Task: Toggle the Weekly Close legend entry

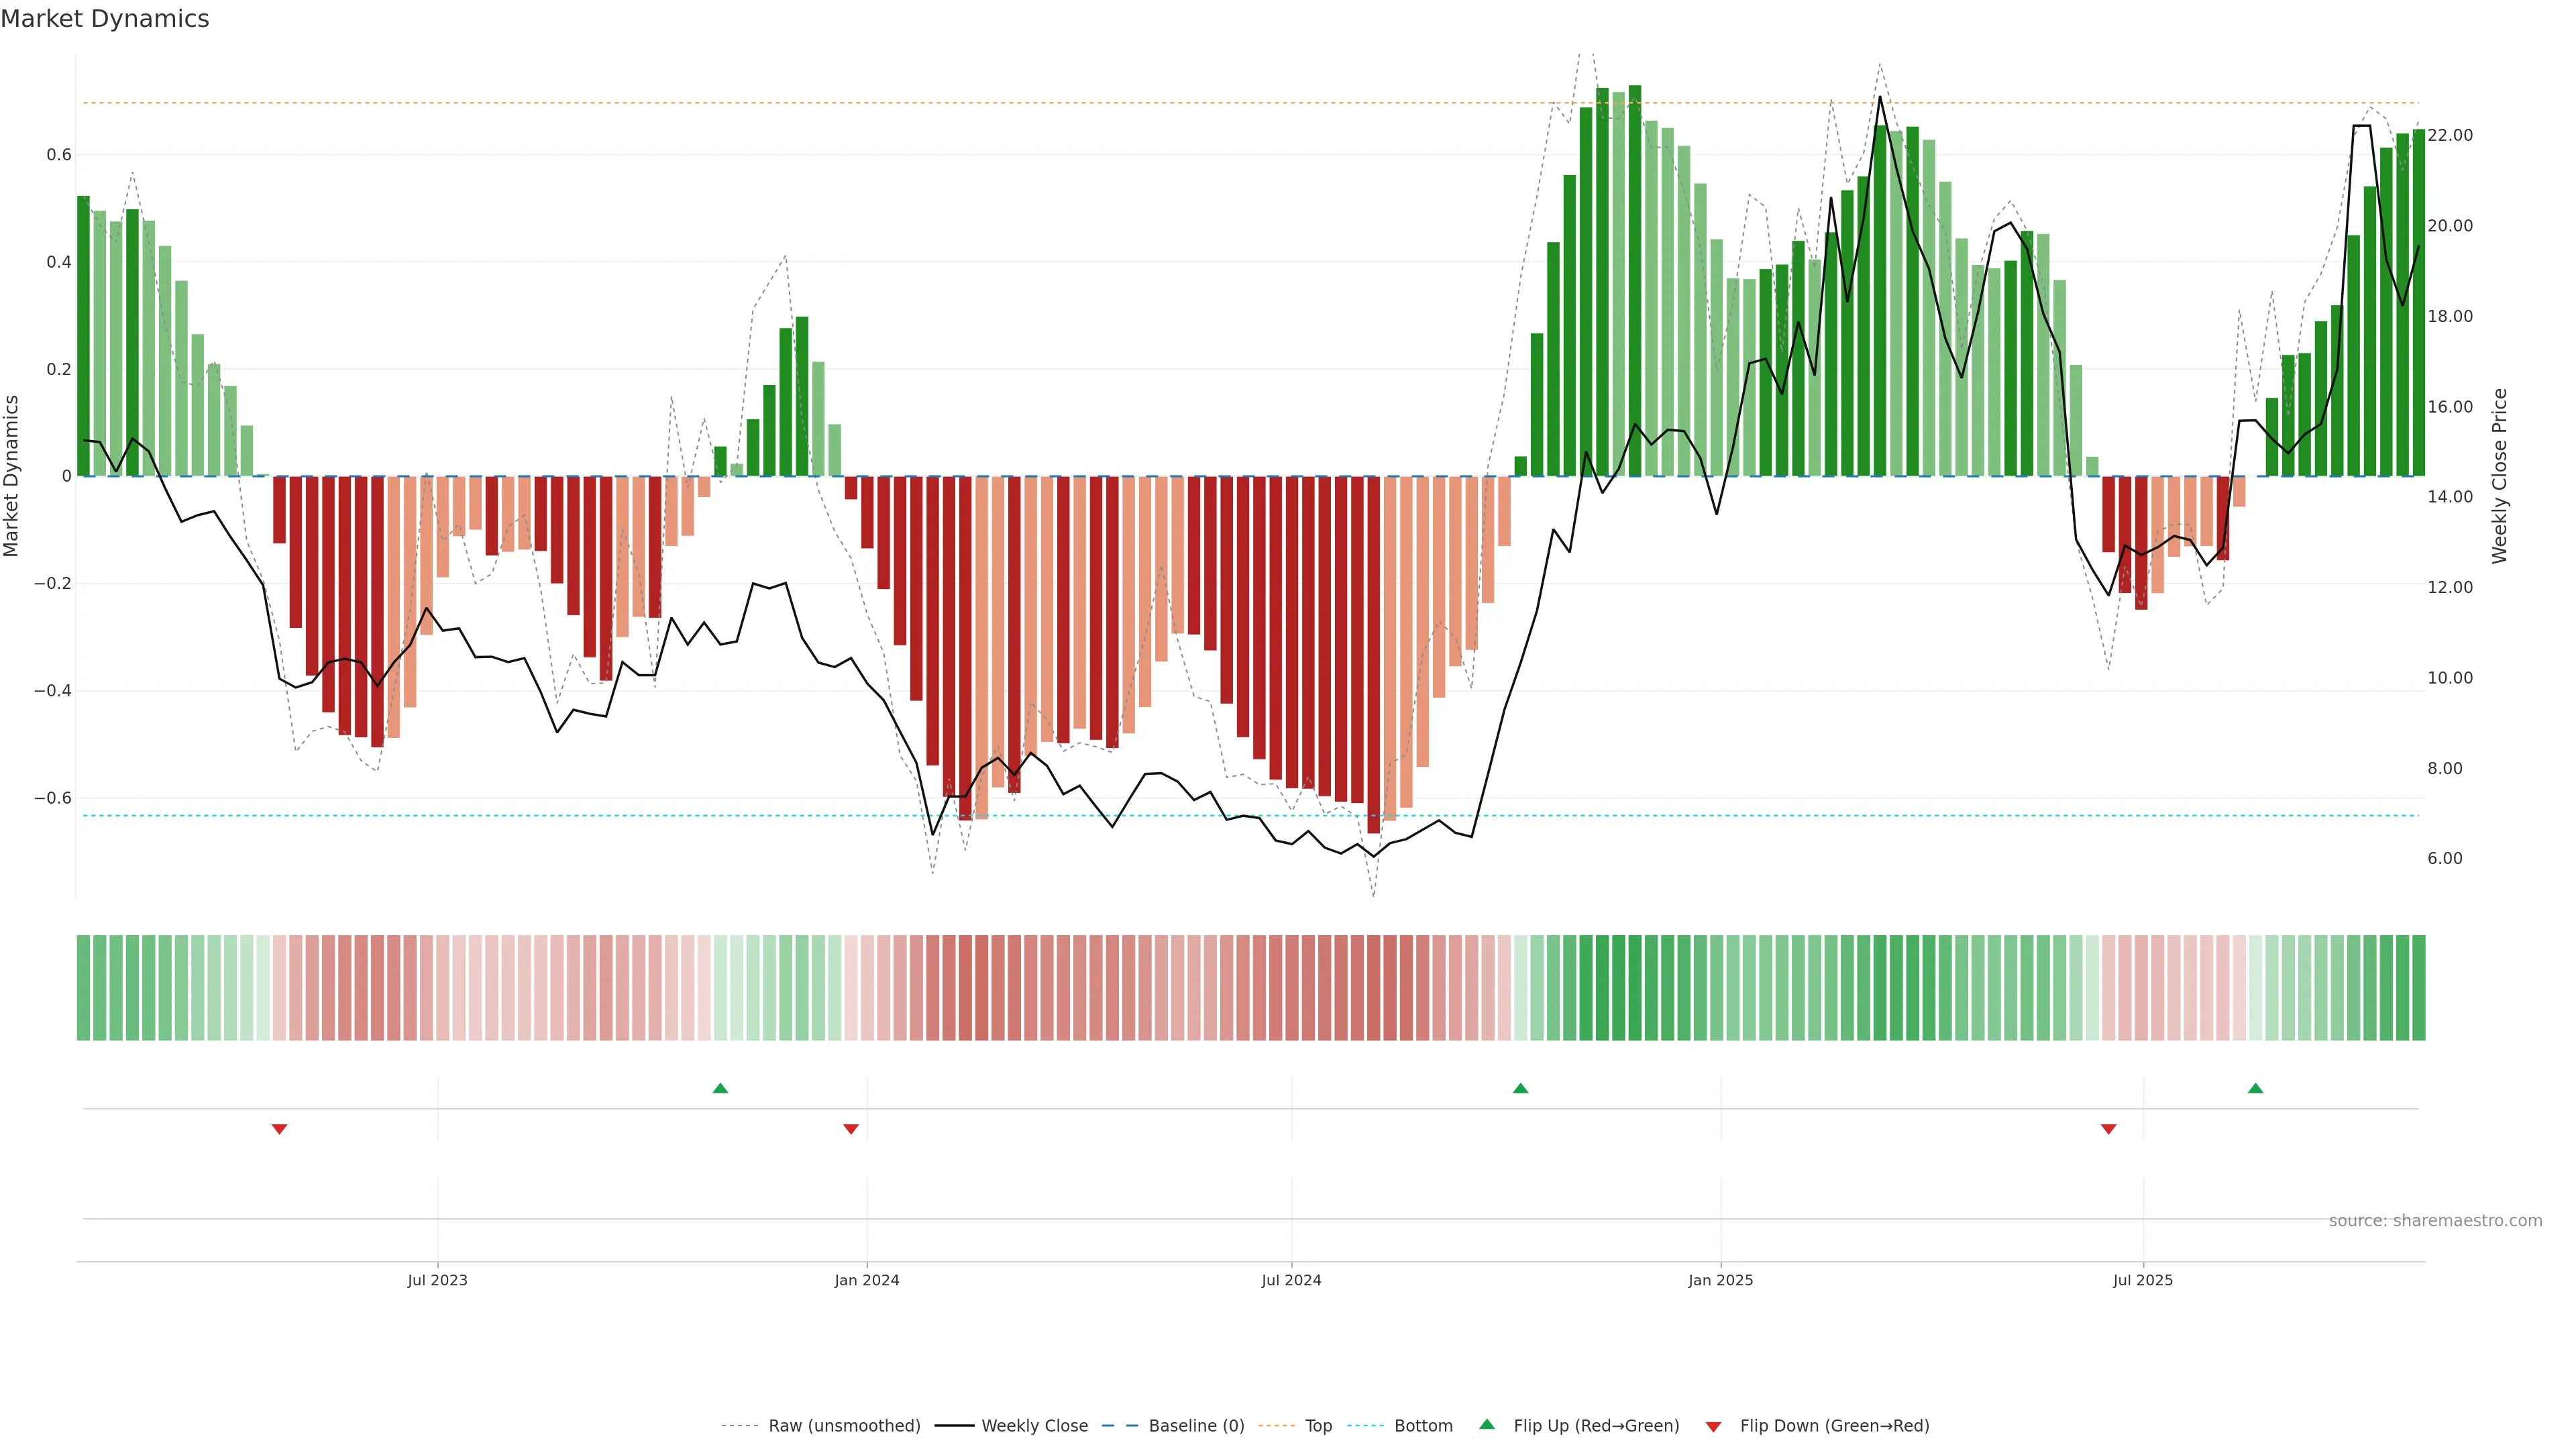Action: point(1034,1426)
